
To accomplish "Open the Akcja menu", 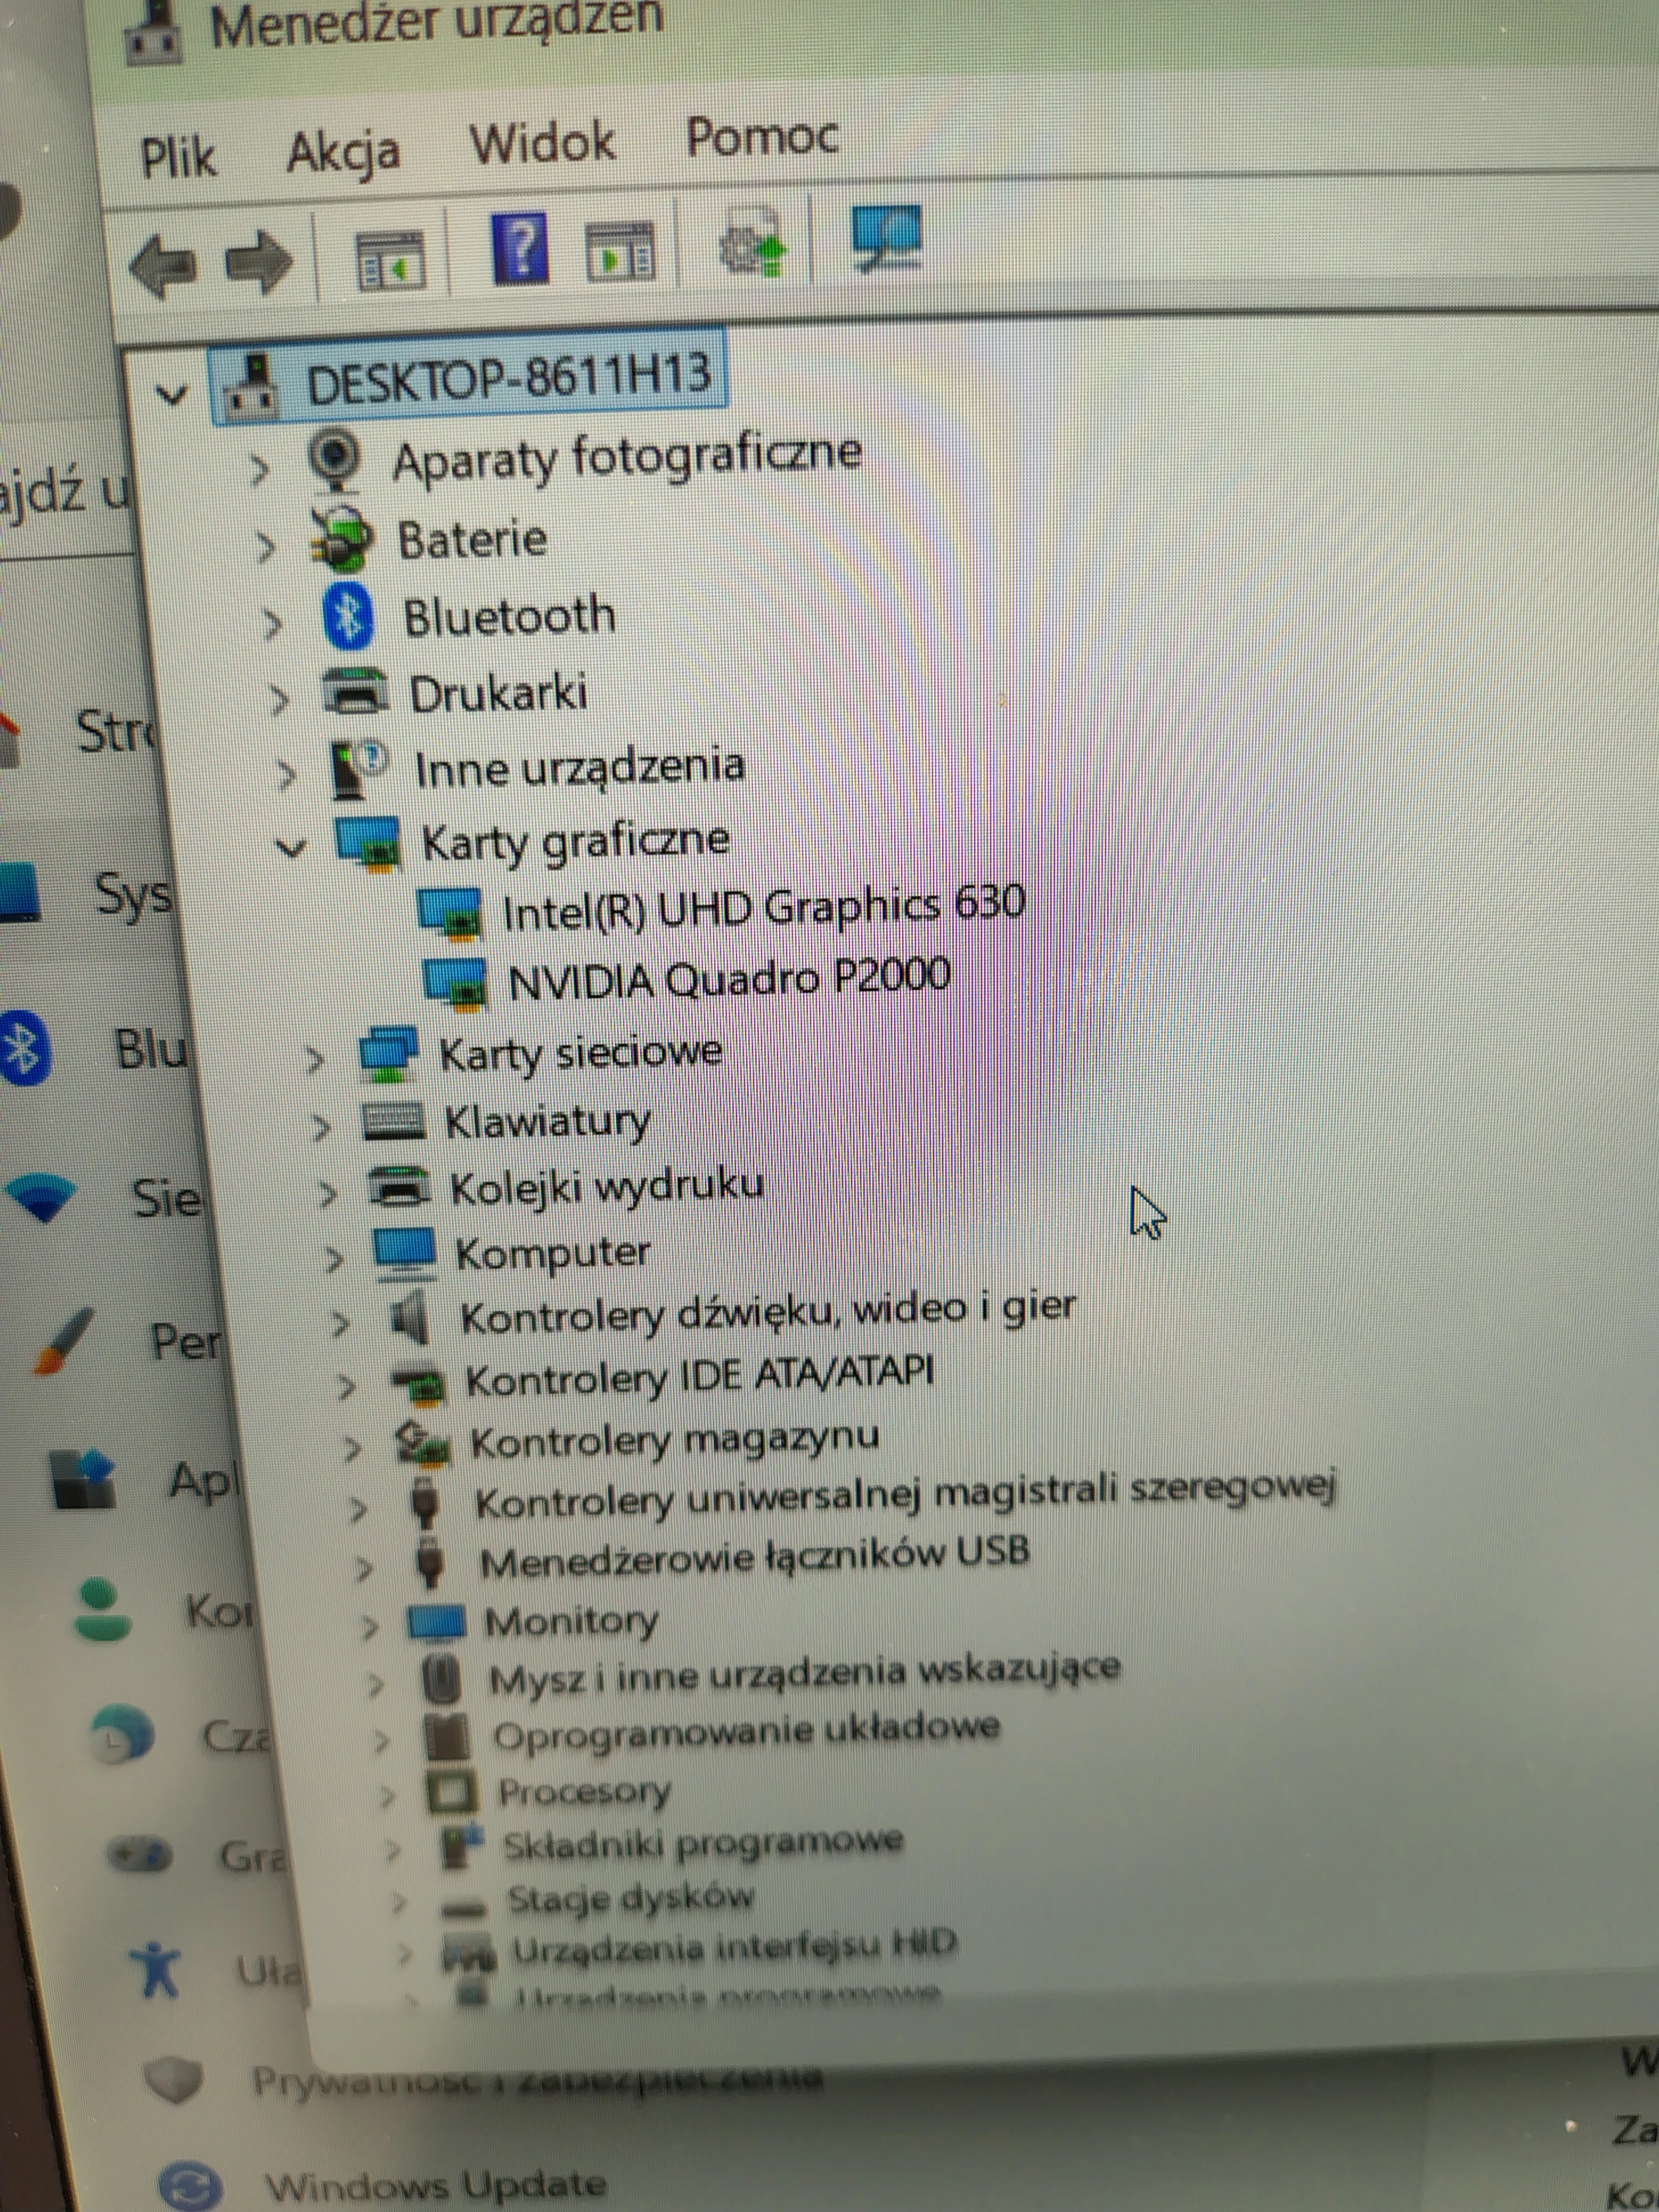I will click(x=343, y=153).
